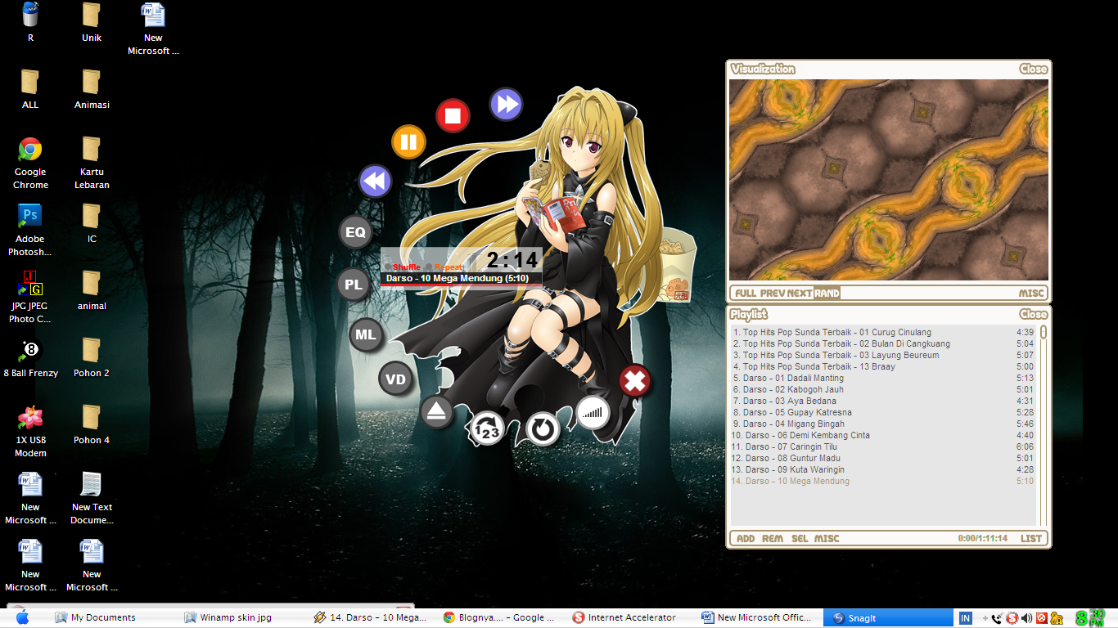Open the video window via the VD icon
1118x628 pixels.
395,378
